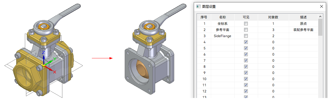328x103 pixels.
Task: Click the layer list vertical scrollbar thumb
Action: (x=320, y=27)
